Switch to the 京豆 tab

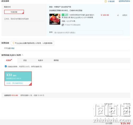(x=25, y=60)
